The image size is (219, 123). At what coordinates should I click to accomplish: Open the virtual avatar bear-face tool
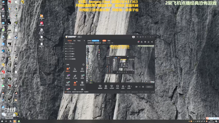[68, 83]
